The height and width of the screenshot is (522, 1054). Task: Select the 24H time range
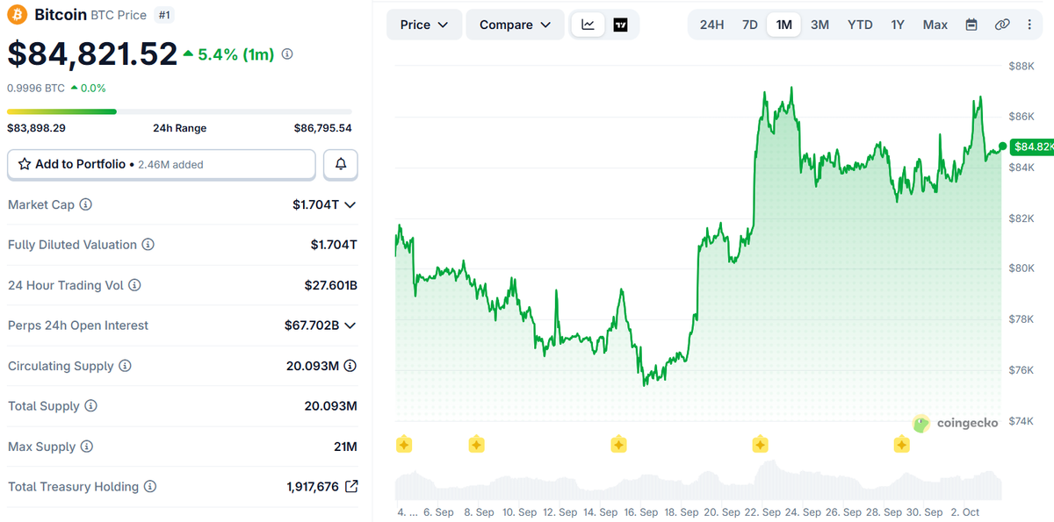click(711, 25)
